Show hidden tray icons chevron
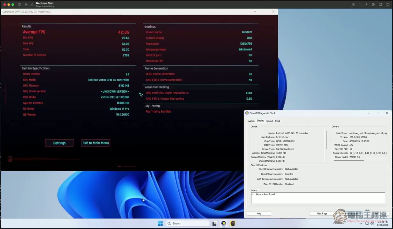This screenshot has width=393, height=229. 361,223
